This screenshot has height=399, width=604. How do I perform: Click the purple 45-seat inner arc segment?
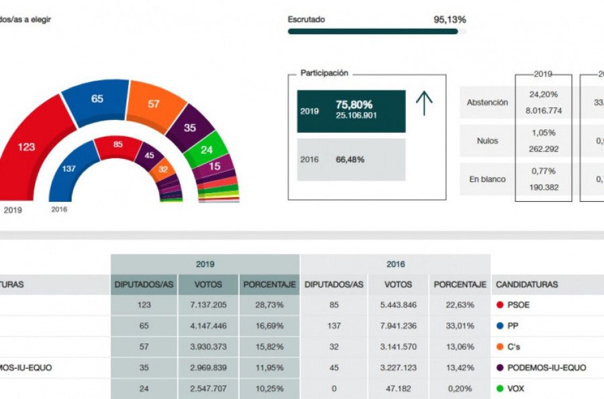[150, 156]
